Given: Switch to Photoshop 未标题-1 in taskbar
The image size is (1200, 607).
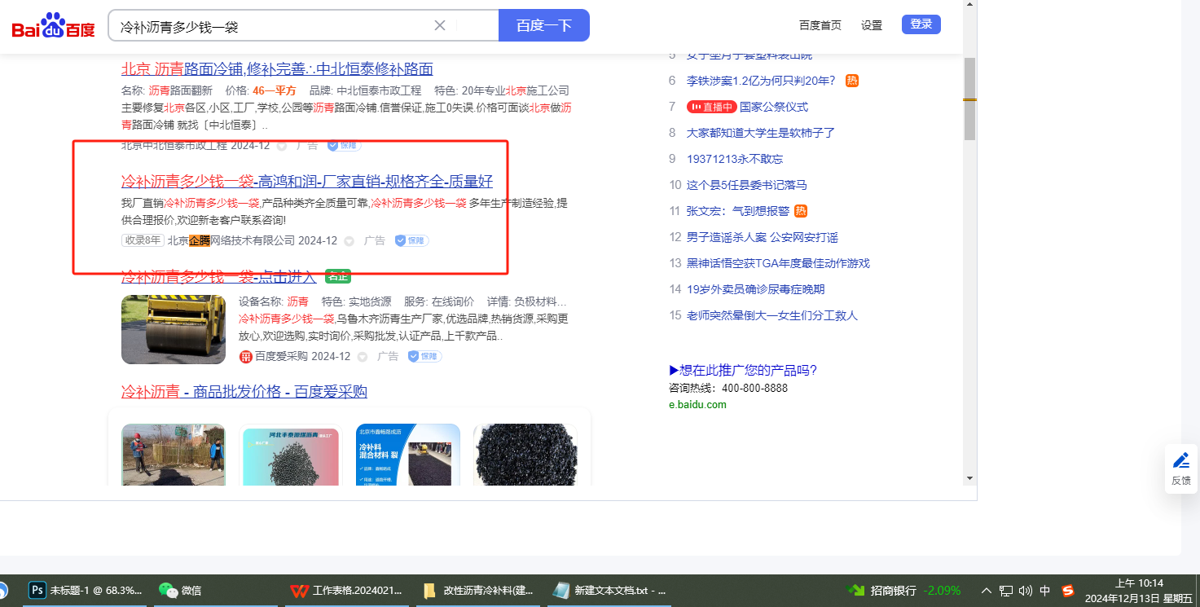Looking at the screenshot, I should (86, 591).
